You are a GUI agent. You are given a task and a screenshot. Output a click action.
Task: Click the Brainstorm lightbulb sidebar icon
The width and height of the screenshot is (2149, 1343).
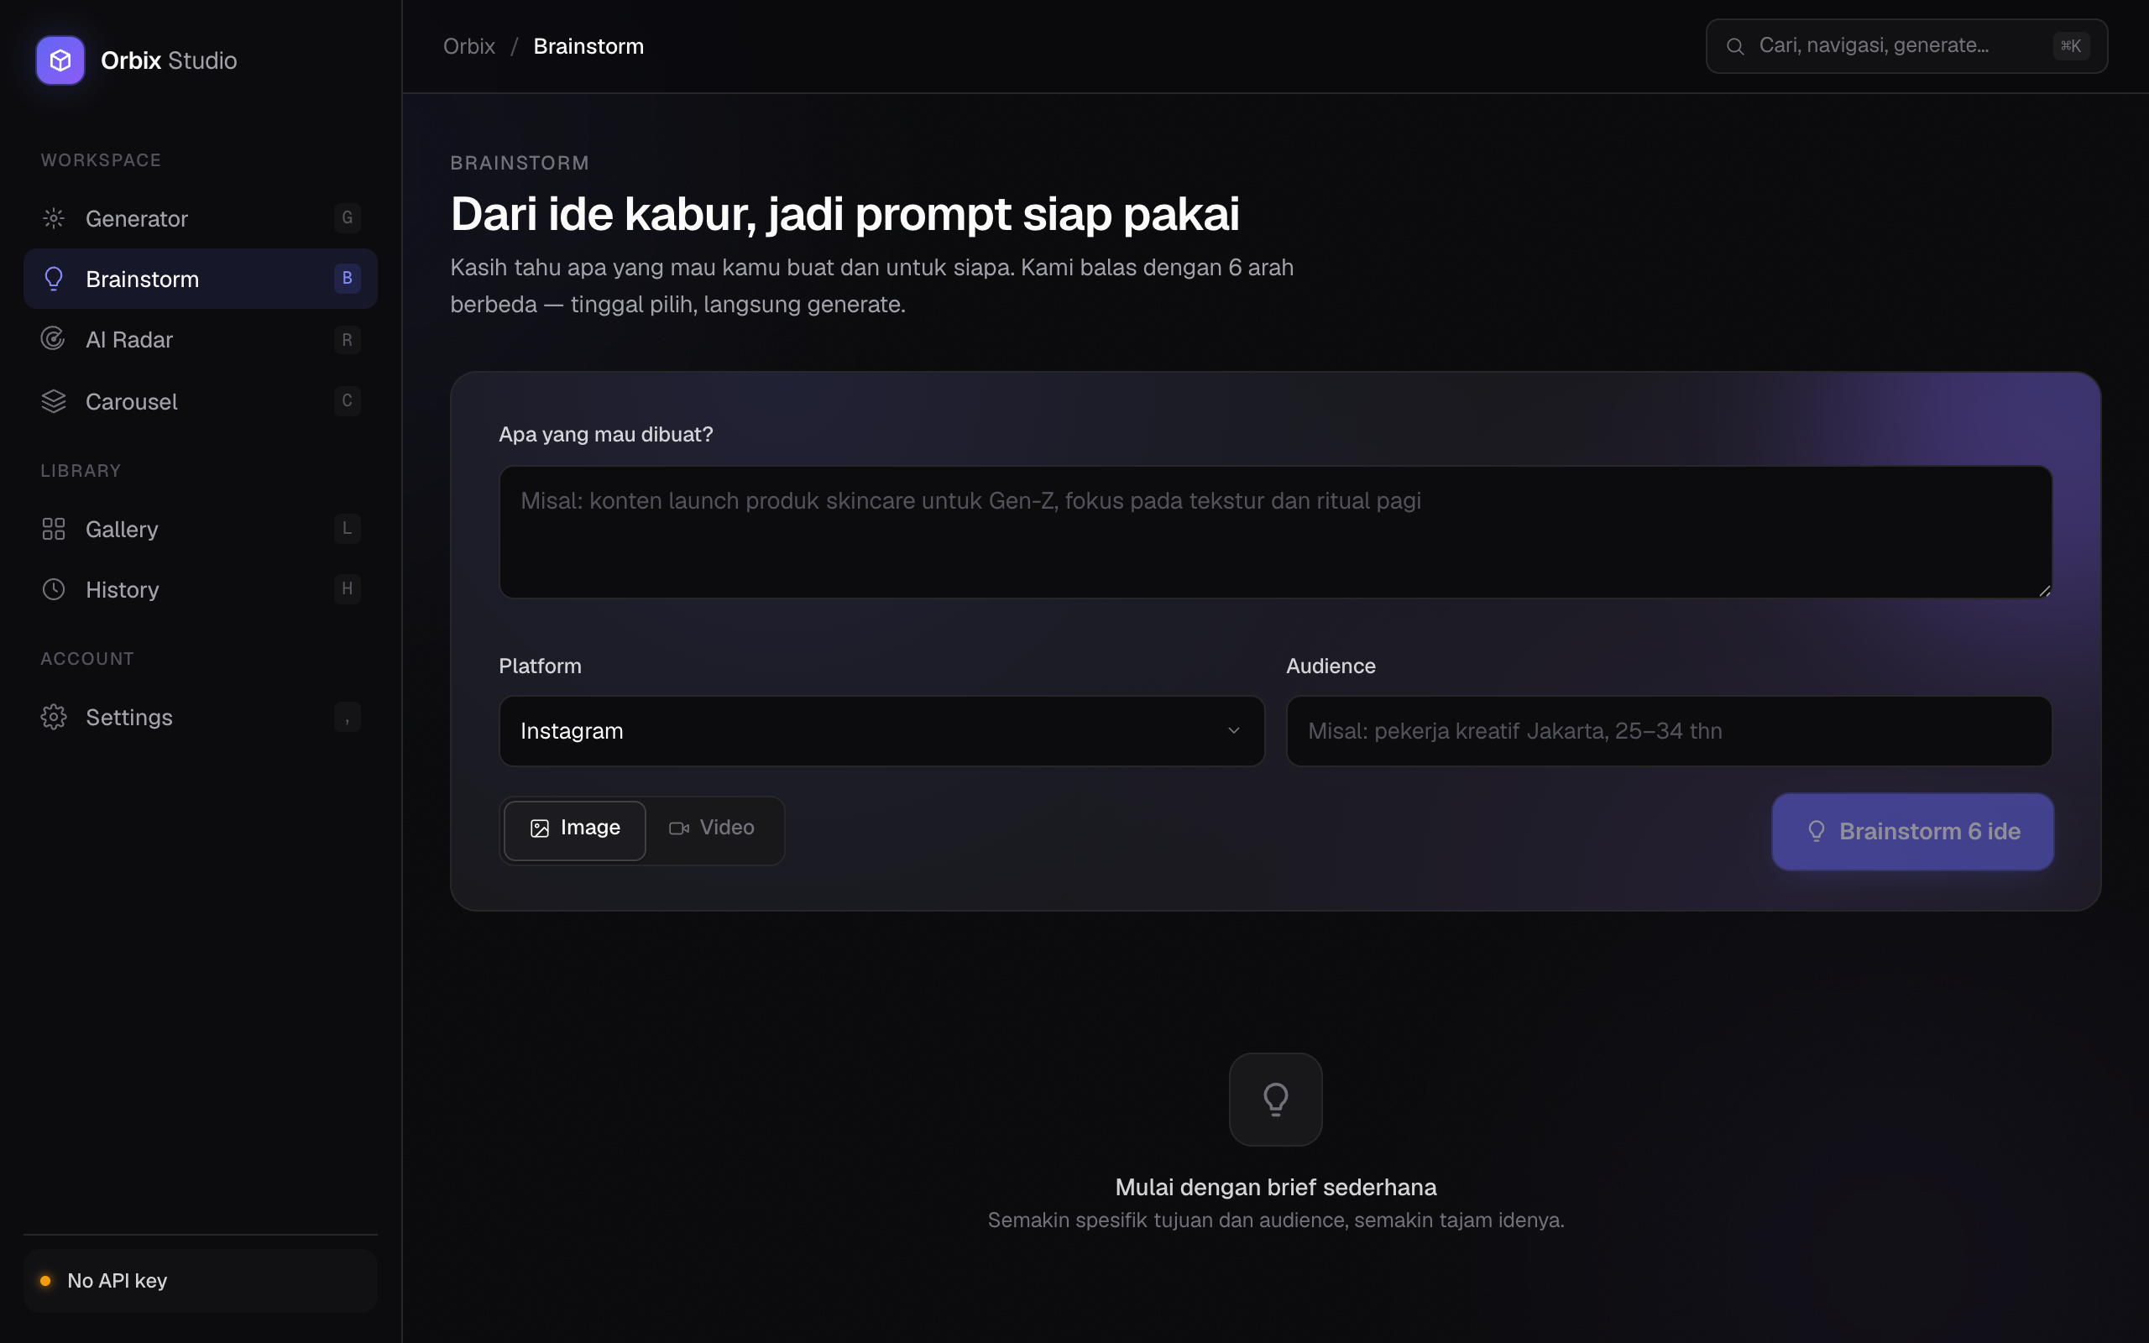(53, 279)
